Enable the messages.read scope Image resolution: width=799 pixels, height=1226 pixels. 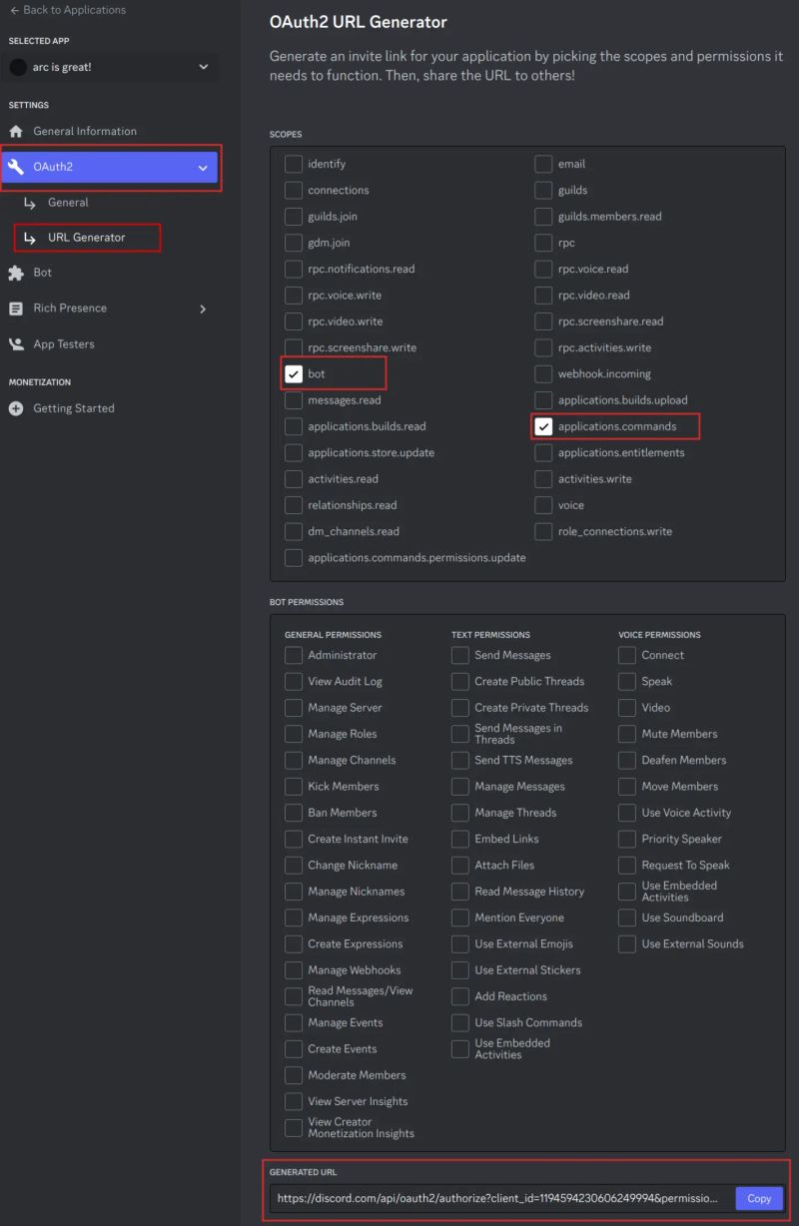(x=294, y=400)
